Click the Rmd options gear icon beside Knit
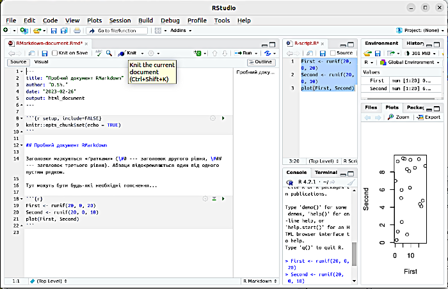448x289 pixels. click(x=151, y=53)
